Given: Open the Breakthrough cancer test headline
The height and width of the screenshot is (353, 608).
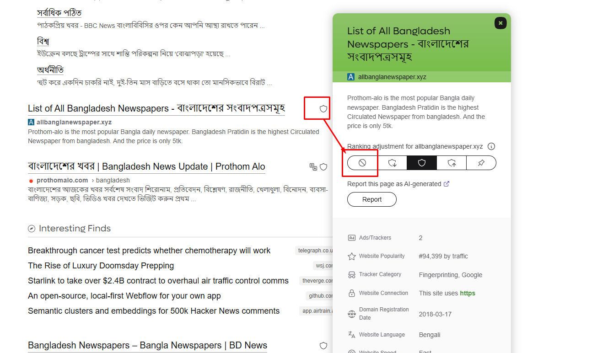Looking at the screenshot, I should point(149,250).
